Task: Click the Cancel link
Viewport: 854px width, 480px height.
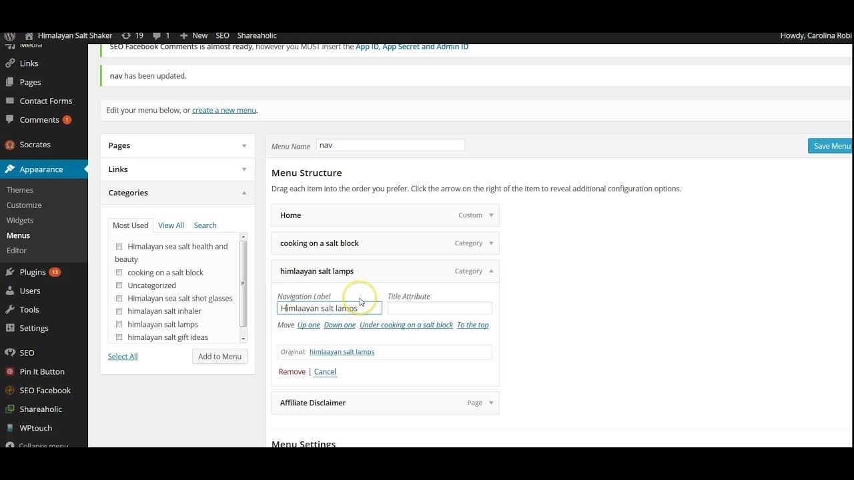Action: click(x=325, y=372)
